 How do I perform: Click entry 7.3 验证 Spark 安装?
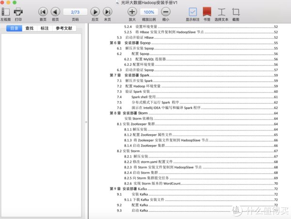(197, 92)
